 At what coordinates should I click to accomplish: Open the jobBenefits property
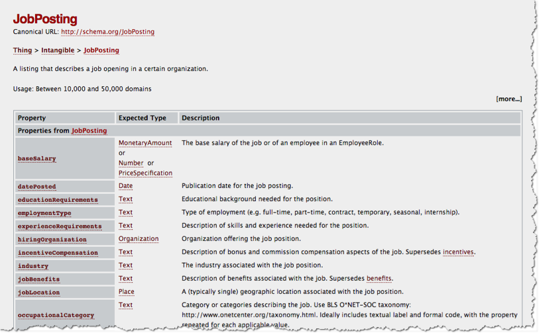(39, 279)
